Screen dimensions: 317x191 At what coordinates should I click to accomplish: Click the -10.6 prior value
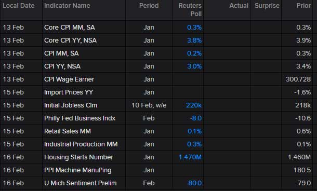pos(303,118)
